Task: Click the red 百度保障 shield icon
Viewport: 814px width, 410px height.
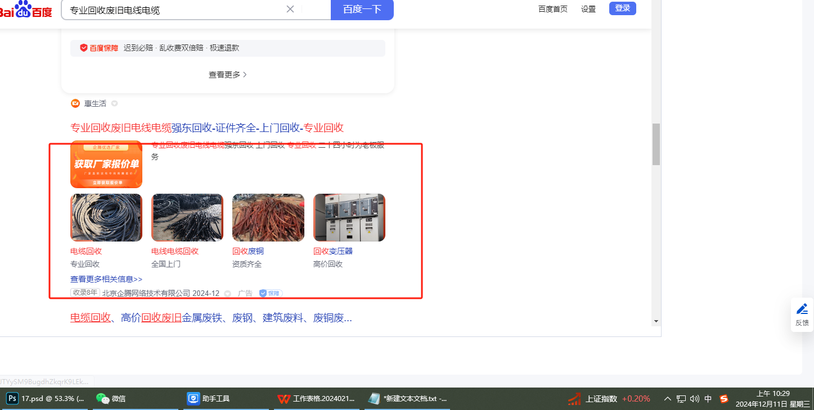Action: pos(84,48)
